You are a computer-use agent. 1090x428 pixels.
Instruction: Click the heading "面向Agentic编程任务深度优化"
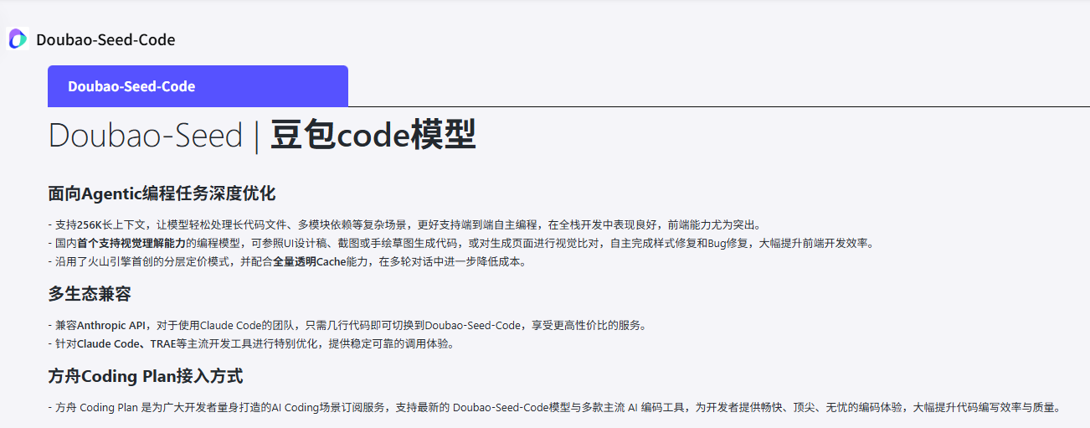click(x=162, y=193)
